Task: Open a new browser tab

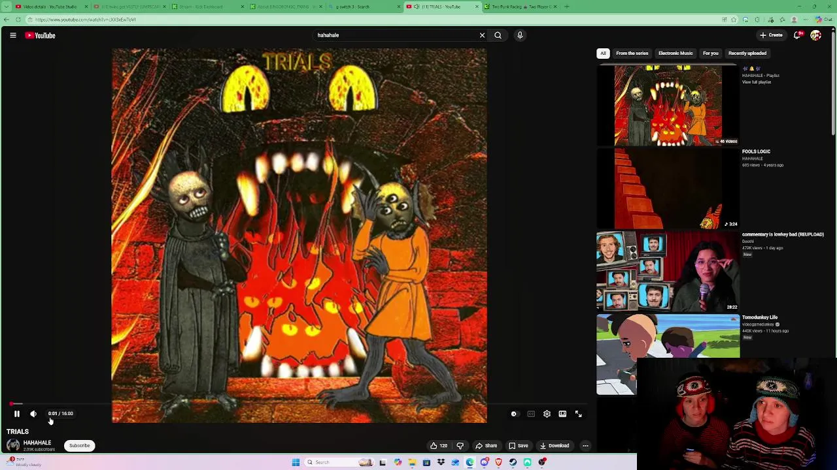Action: pyautogui.click(x=567, y=7)
